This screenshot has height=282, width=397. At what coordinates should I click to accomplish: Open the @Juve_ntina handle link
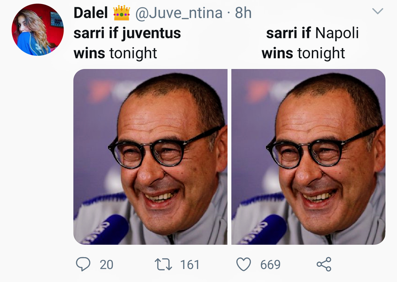coord(178,13)
